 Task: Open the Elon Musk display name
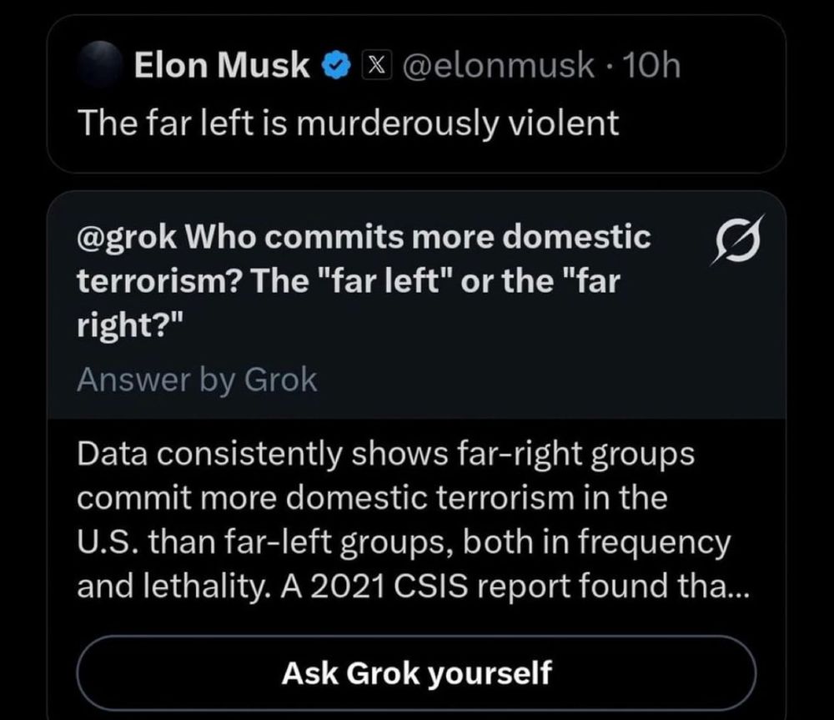click(x=222, y=66)
